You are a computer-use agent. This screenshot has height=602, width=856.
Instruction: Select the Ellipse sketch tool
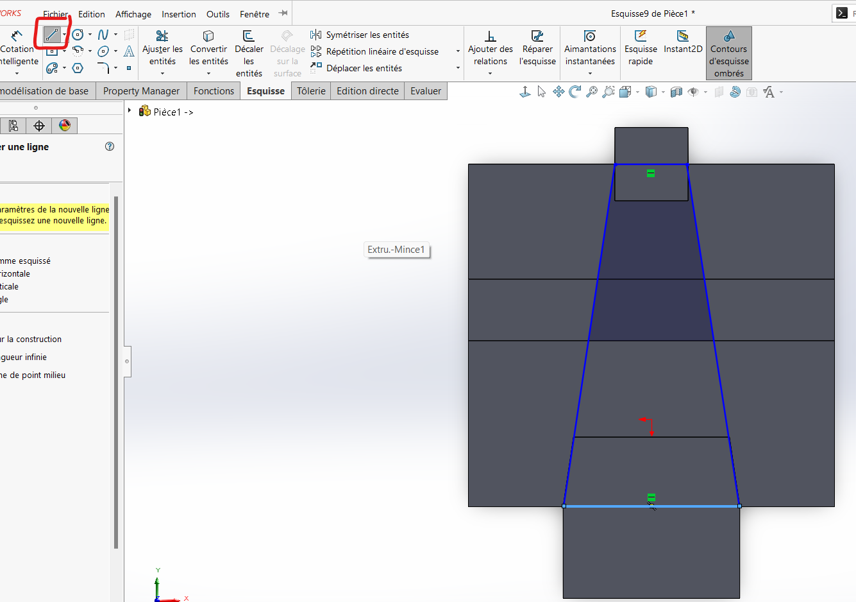103,51
